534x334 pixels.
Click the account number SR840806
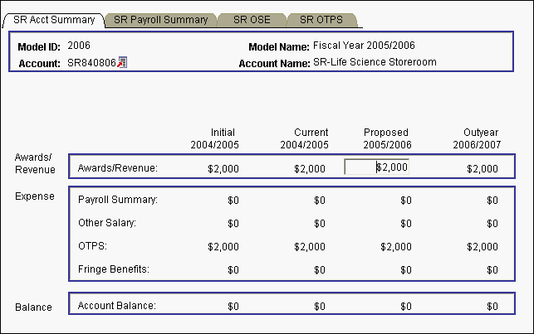[x=91, y=62]
